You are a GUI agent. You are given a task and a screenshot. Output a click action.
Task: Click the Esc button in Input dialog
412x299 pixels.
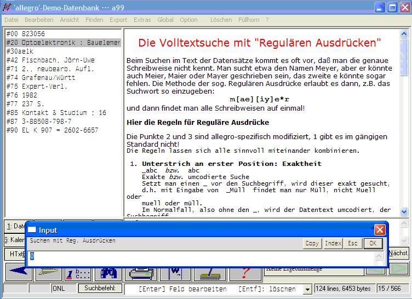(353, 243)
